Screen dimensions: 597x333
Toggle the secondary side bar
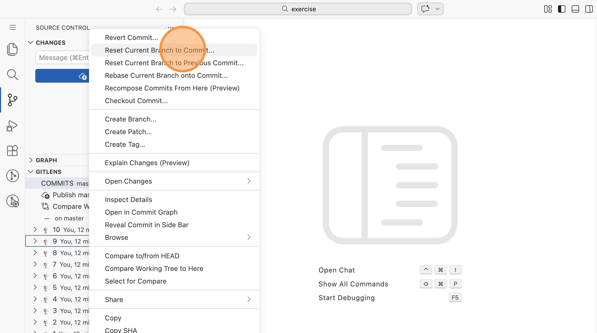pyautogui.click(x=589, y=9)
